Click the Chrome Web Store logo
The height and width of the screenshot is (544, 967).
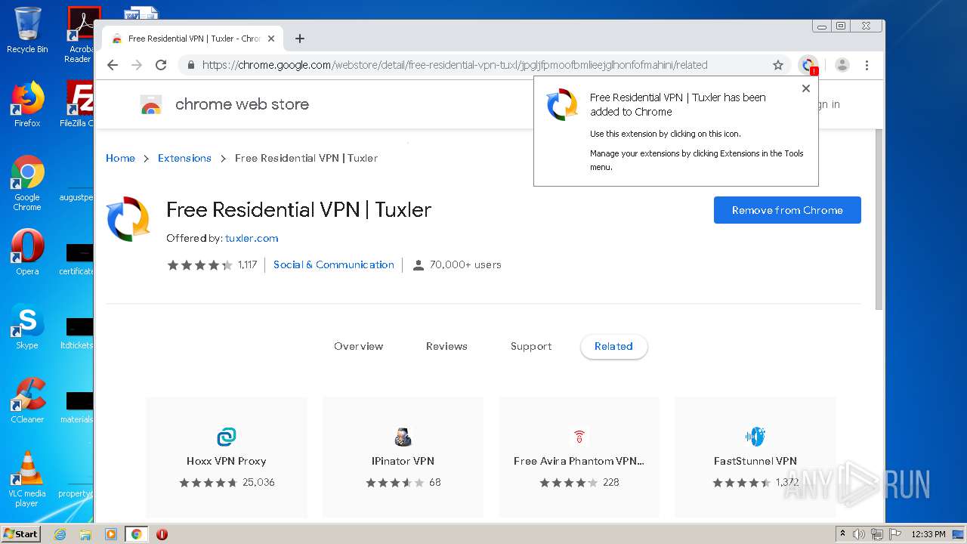151,105
